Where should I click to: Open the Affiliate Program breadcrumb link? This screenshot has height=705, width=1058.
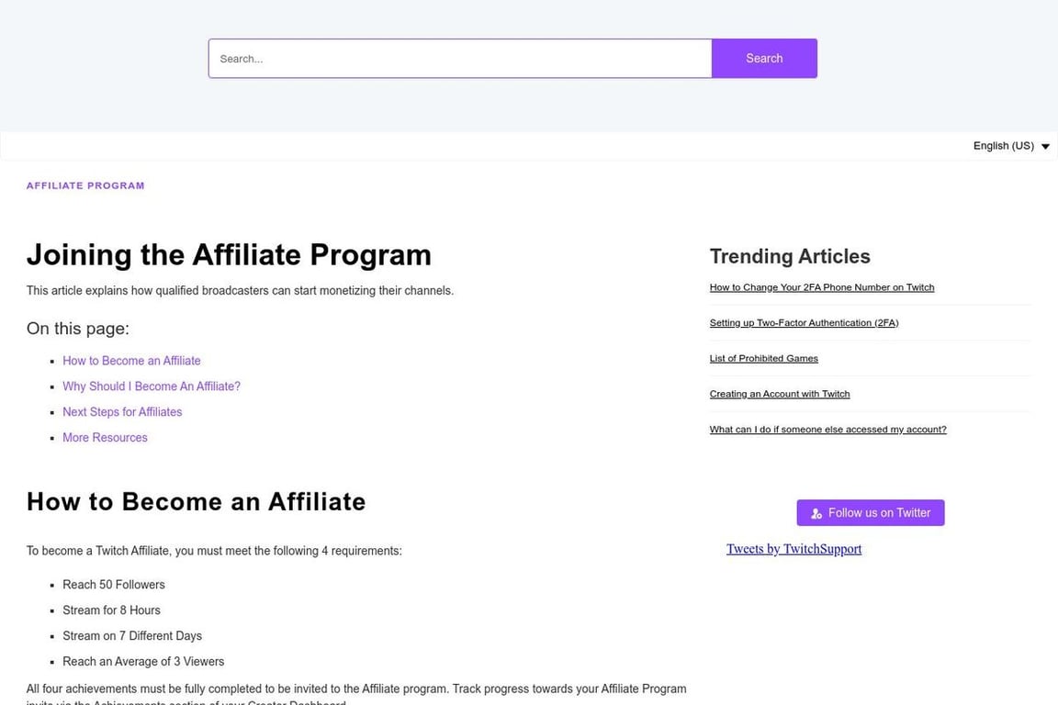coord(85,185)
